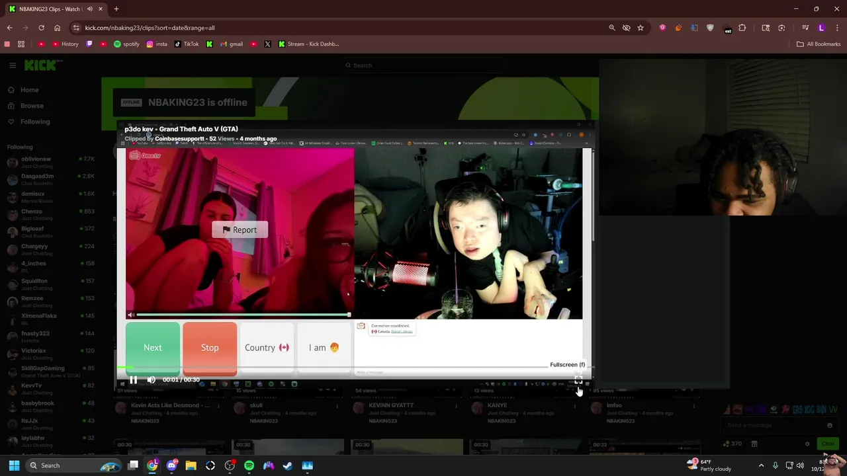Screen dimensions: 847x476
Task: Click the 'I am' button in clip
Action: click(324, 348)
